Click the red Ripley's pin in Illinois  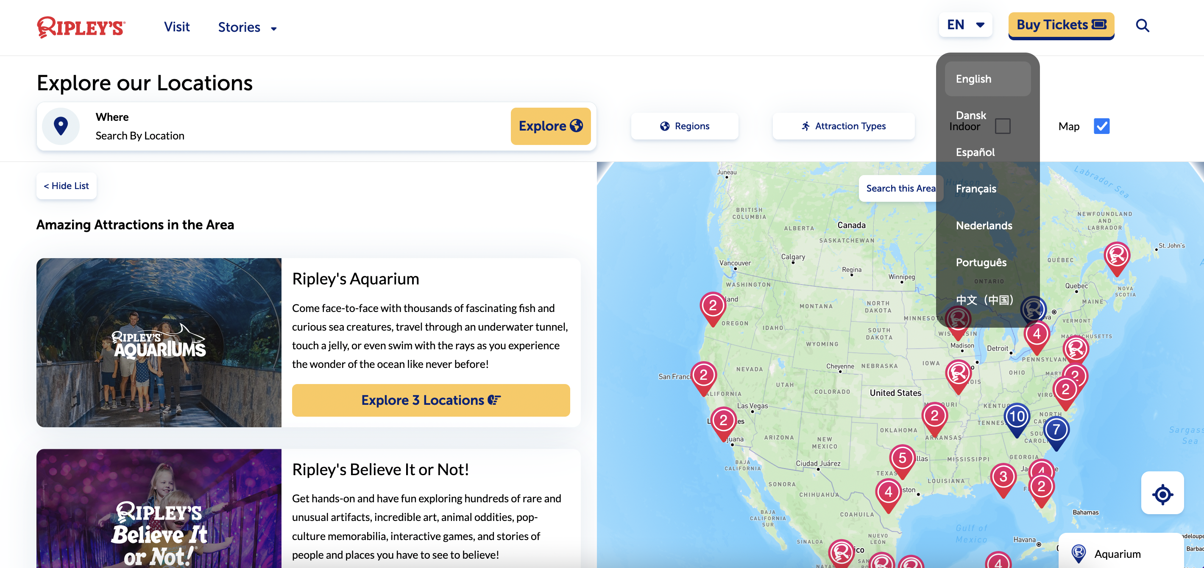[958, 376]
